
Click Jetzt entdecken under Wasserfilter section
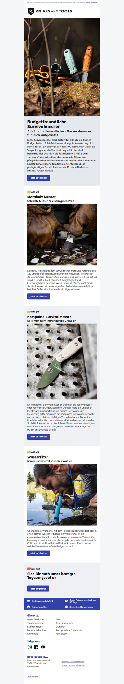[x=38, y=553]
